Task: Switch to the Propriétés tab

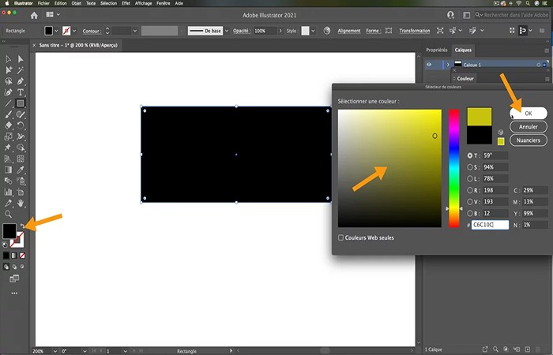Action: tap(436, 50)
